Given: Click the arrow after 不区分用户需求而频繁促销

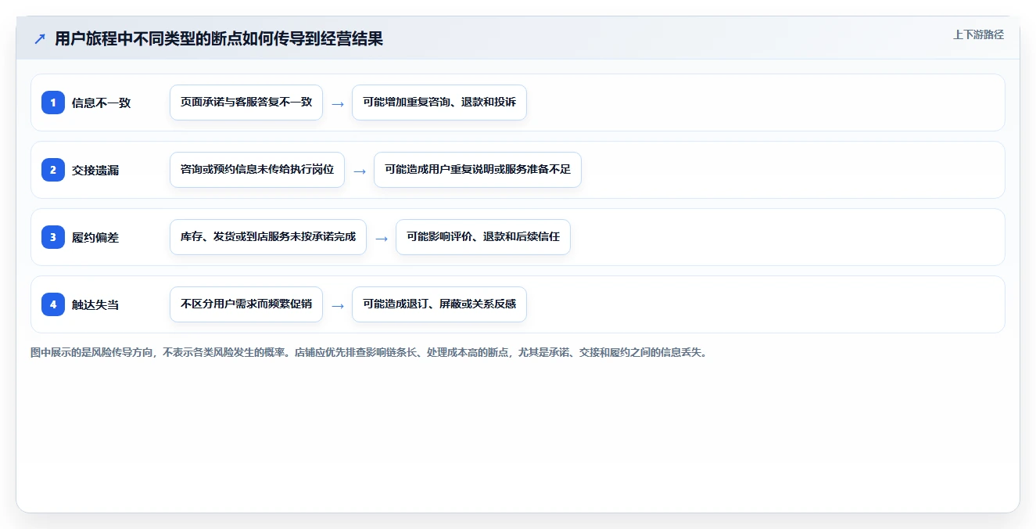Looking at the screenshot, I should pos(338,305).
